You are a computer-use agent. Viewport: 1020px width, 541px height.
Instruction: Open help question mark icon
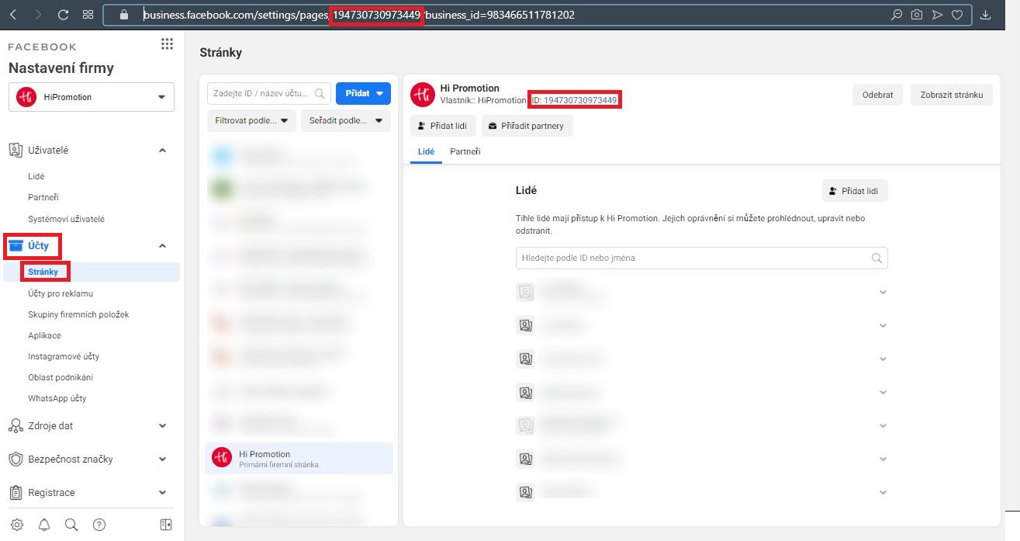(x=99, y=525)
